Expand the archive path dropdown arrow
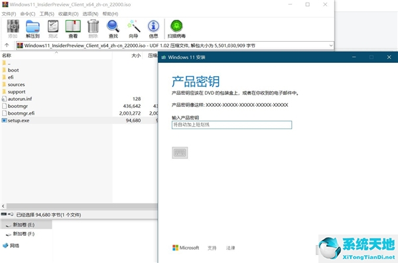This screenshot has height=263, width=398. pos(331,46)
